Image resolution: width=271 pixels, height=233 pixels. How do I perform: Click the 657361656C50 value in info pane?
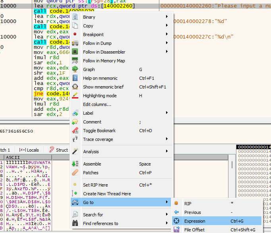[17, 131]
